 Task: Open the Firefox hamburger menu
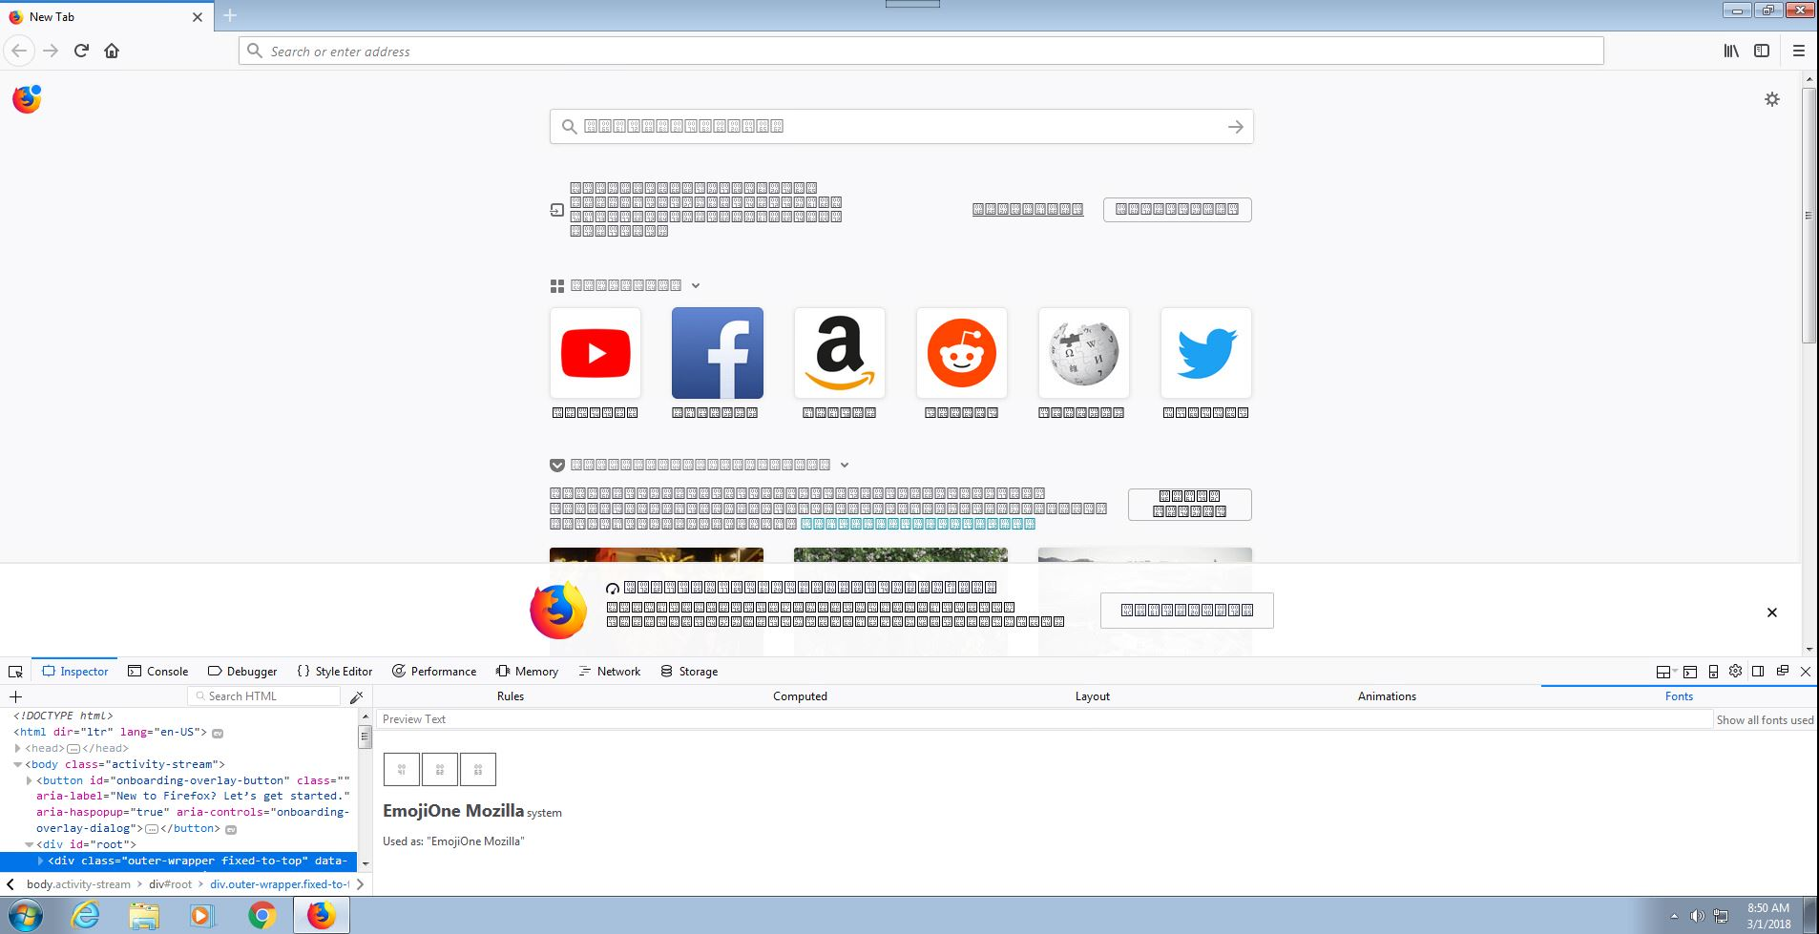(x=1799, y=51)
